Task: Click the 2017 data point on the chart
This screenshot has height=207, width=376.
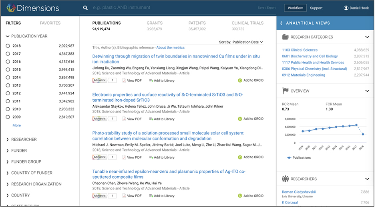Action: (x=356, y=125)
